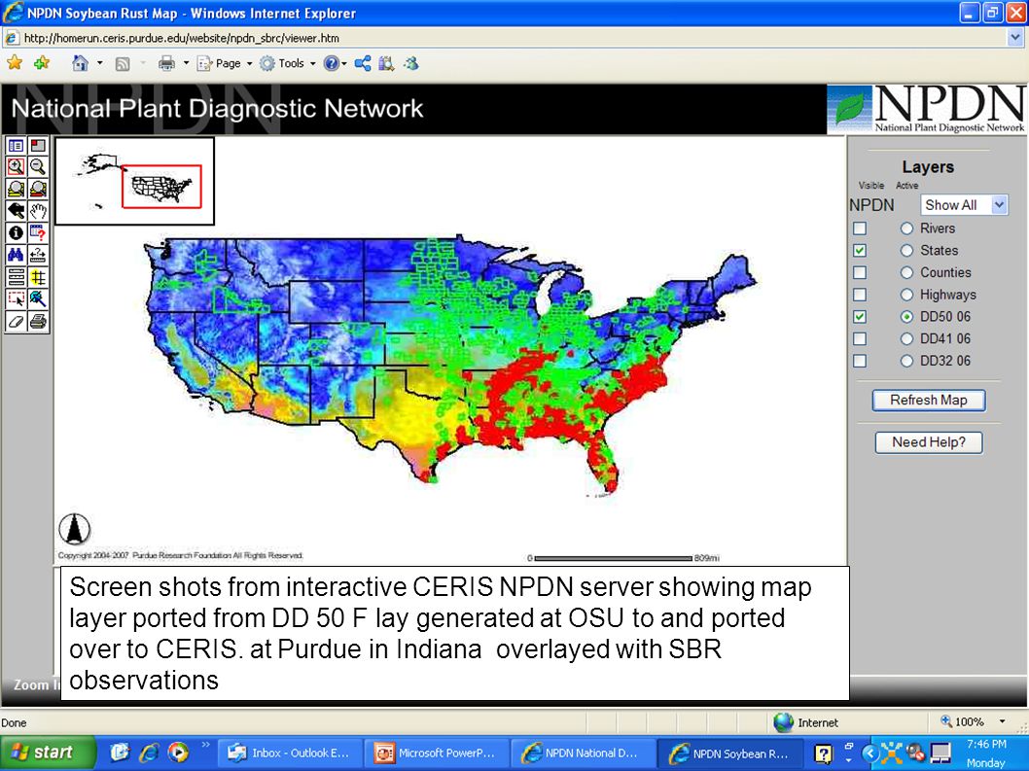1029x771 pixels.
Task: Check the Counties layer visibility checkbox
Action: pyautogui.click(x=860, y=272)
